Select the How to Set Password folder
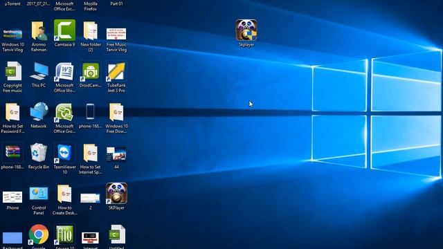The image size is (443, 249). click(x=12, y=112)
